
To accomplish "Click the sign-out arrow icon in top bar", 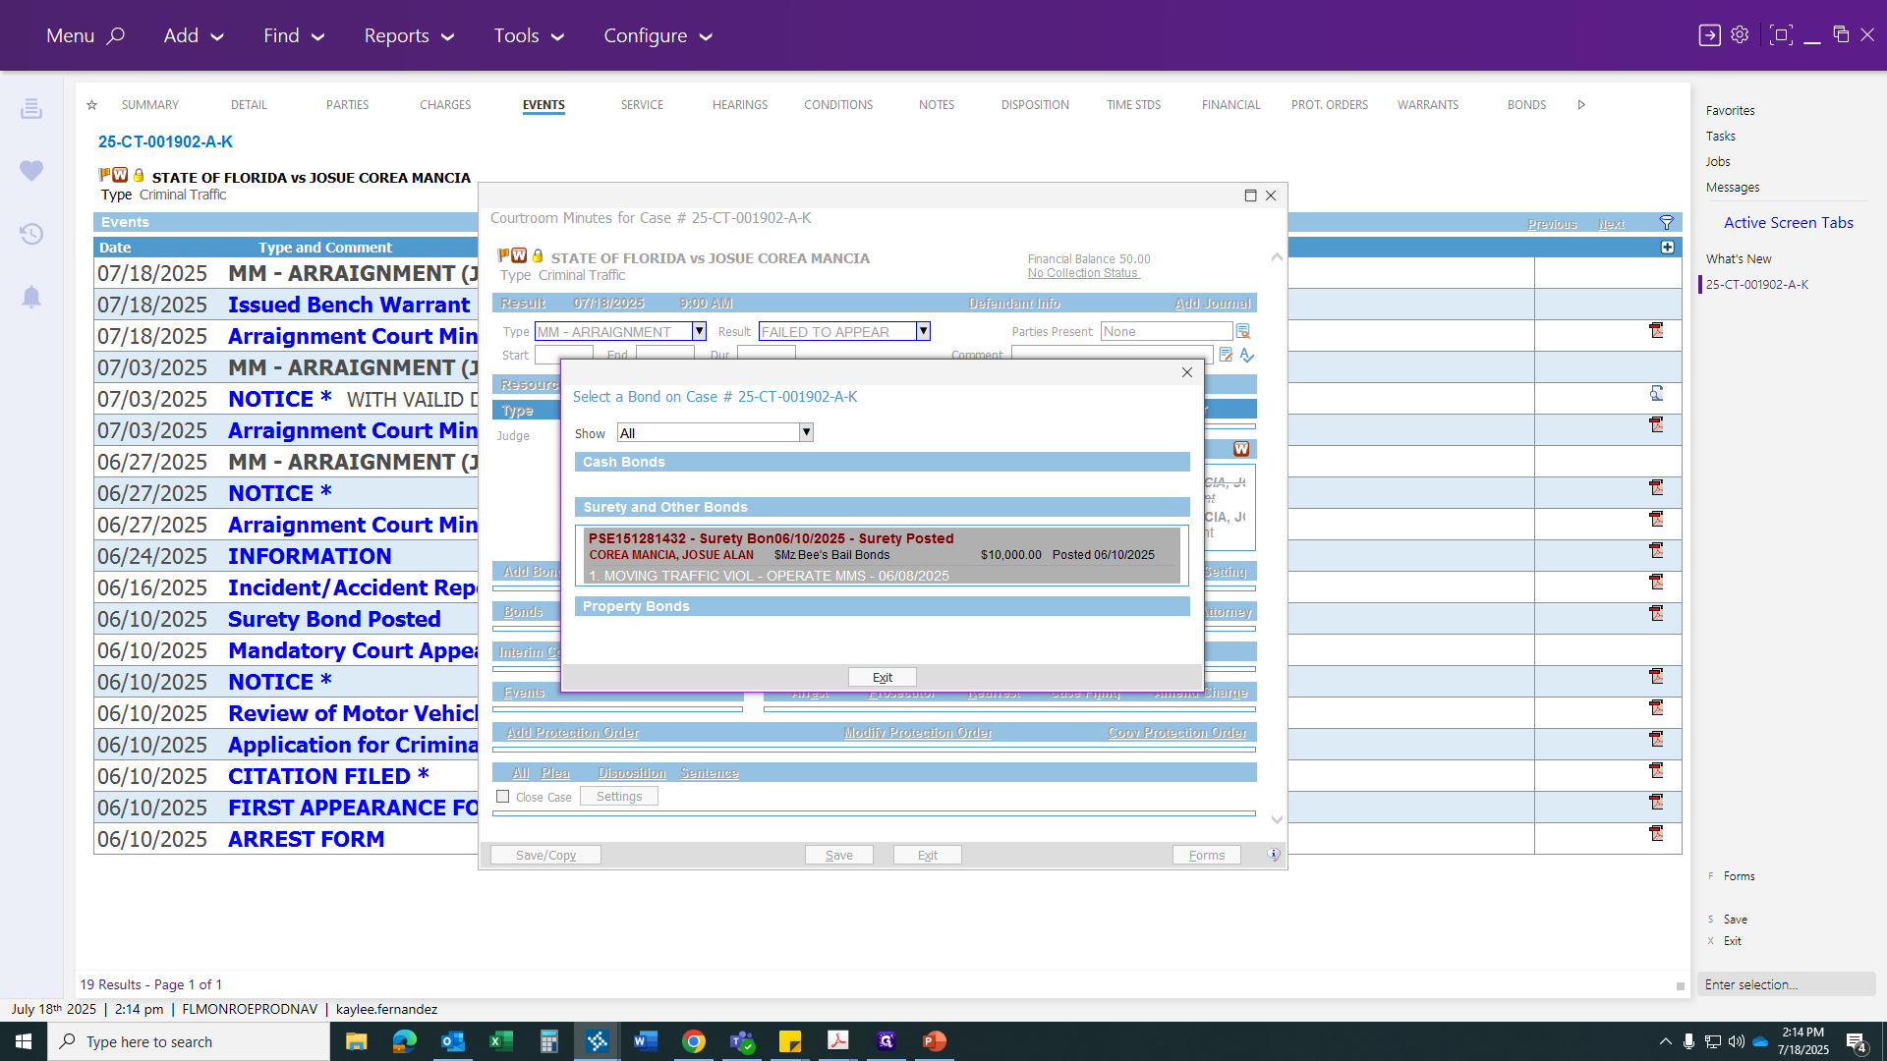I will [x=1709, y=35].
